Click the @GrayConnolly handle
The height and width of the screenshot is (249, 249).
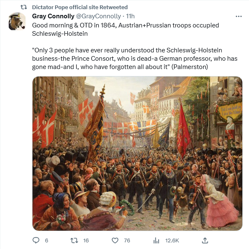point(98,16)
